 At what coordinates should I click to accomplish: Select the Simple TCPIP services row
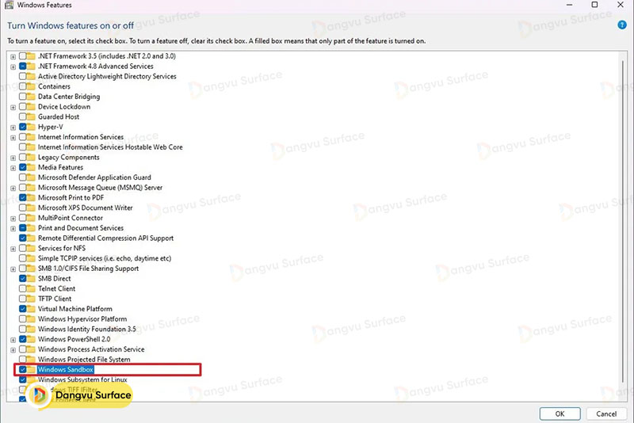click(105, 258)
